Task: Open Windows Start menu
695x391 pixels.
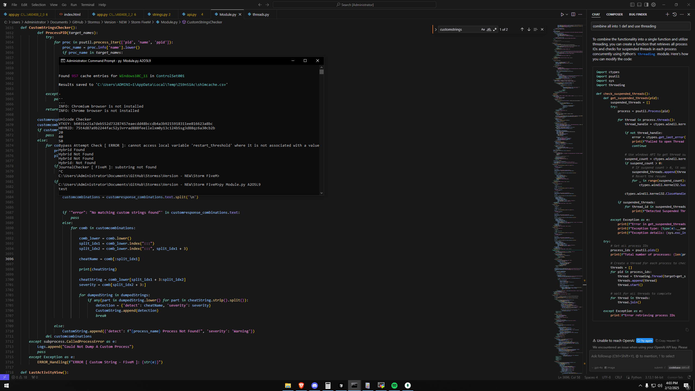Action: click(x=7, y=385)
